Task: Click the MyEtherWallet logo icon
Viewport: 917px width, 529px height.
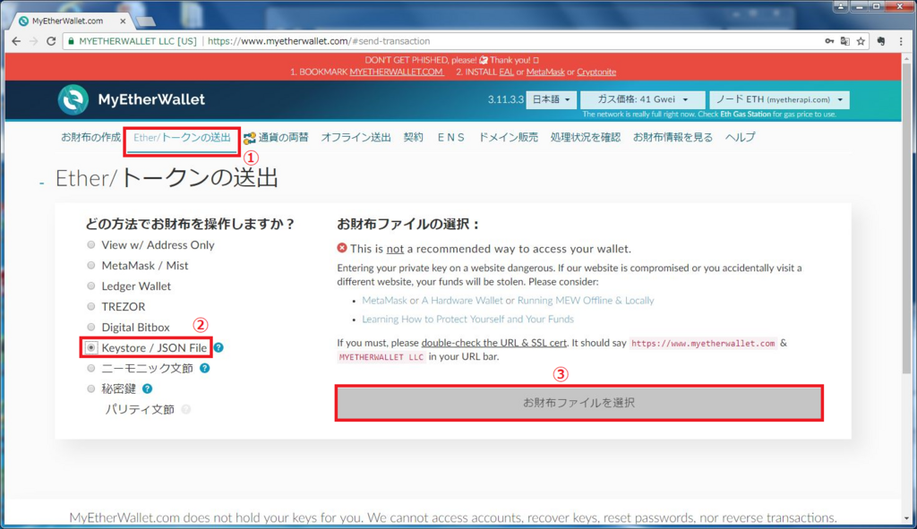Action: pos(73,99)
